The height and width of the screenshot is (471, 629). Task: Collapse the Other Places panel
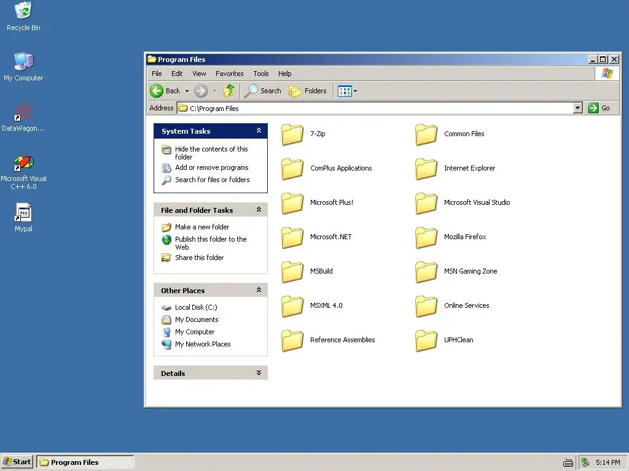pyautogui.click(x=259, y=290)
